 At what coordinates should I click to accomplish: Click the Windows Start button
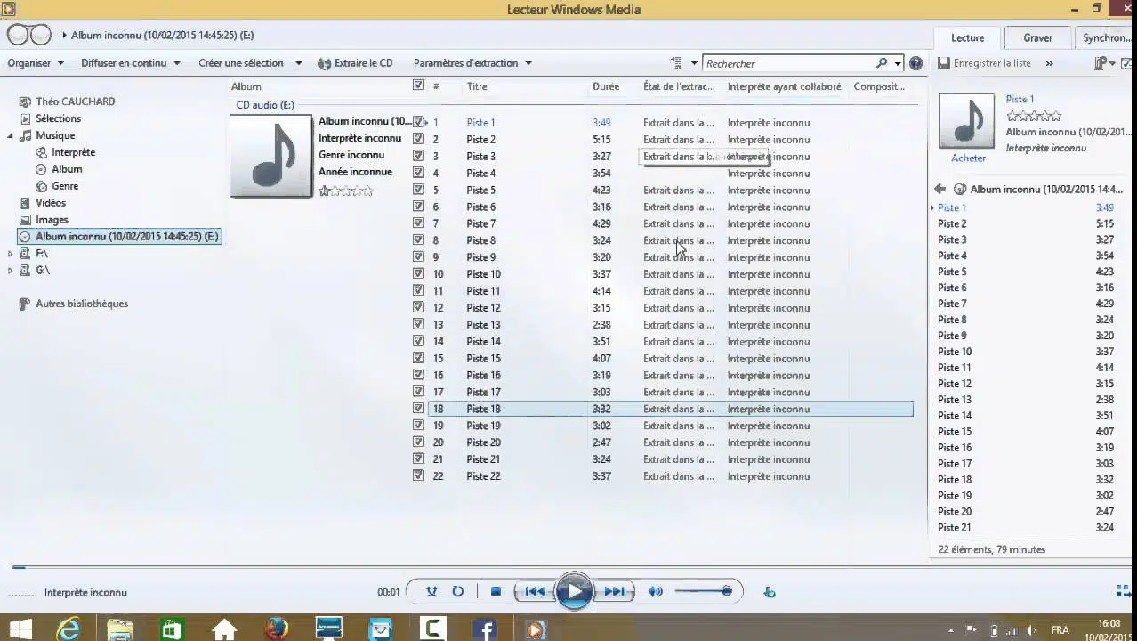pyautogui.click(x=20, y=629)
